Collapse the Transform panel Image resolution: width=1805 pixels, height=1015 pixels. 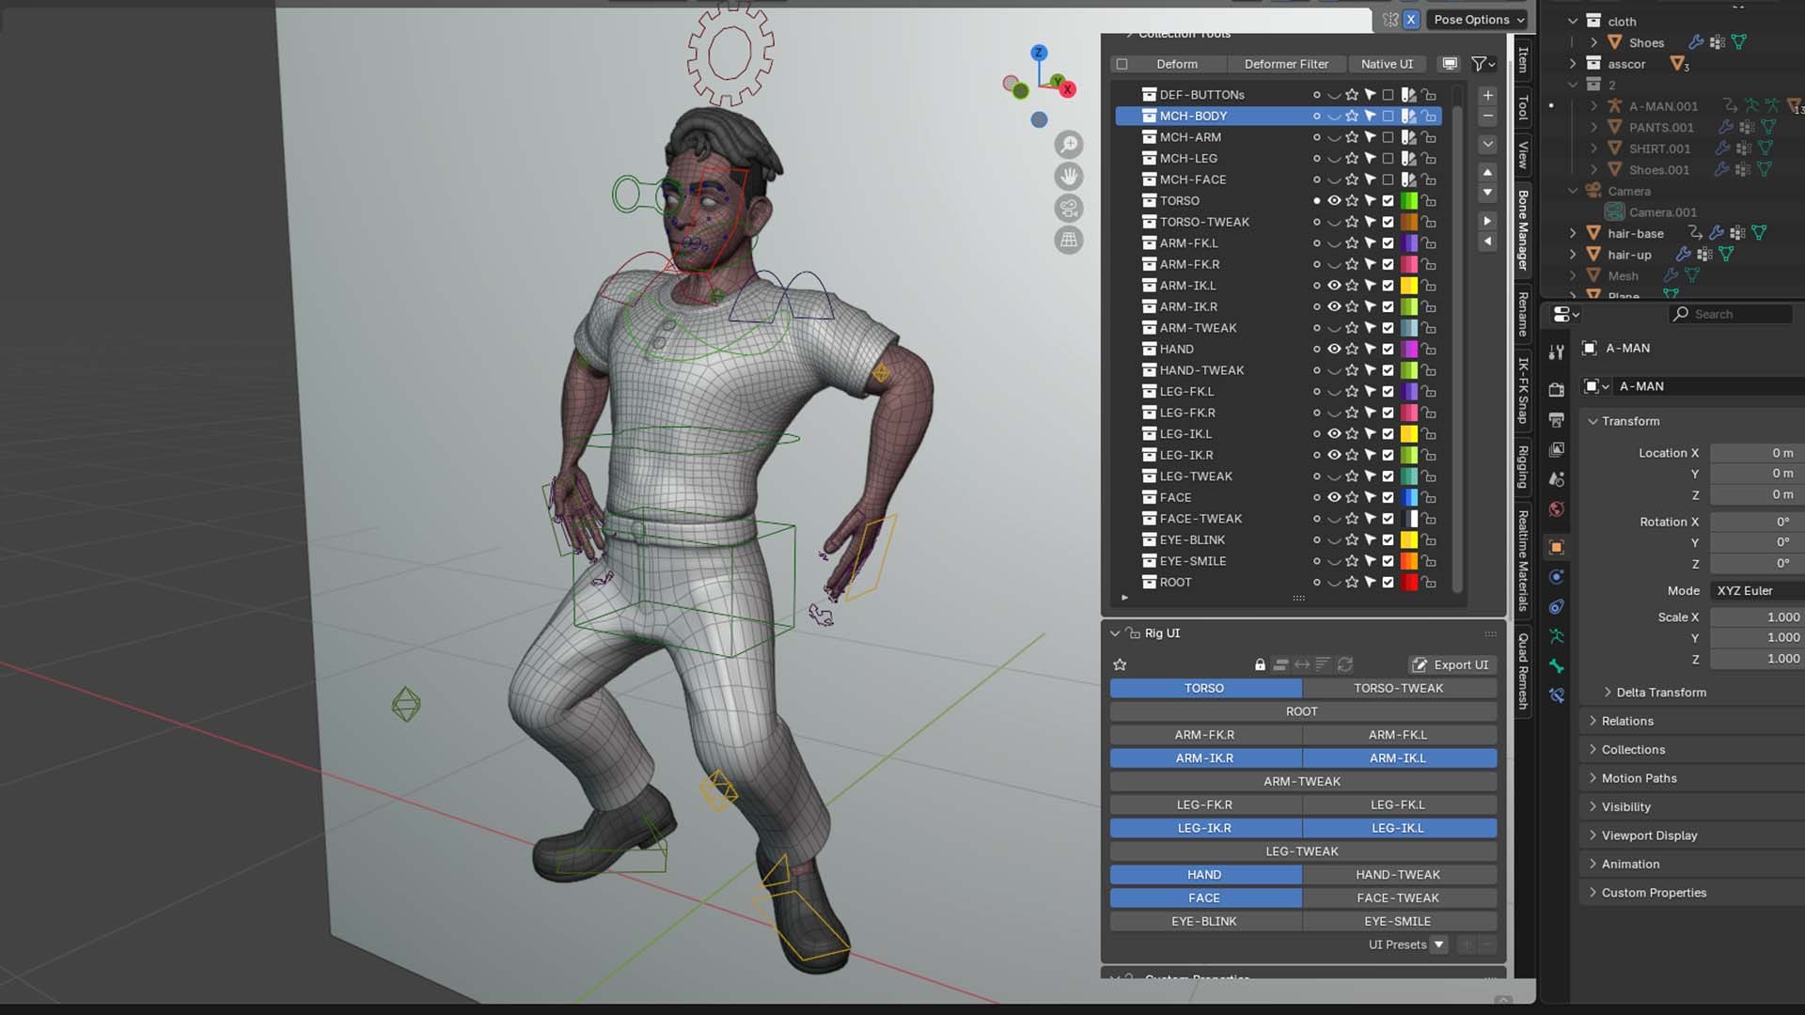click(1593, 421)
